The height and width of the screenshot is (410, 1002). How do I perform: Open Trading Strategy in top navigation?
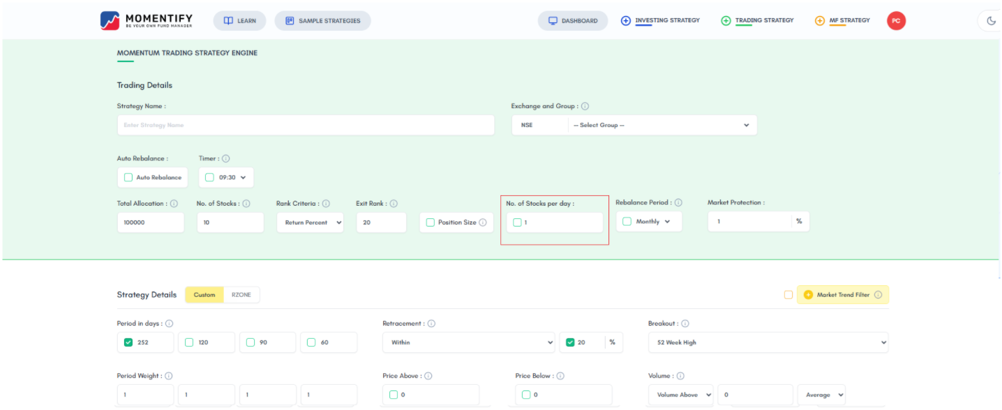757,21
